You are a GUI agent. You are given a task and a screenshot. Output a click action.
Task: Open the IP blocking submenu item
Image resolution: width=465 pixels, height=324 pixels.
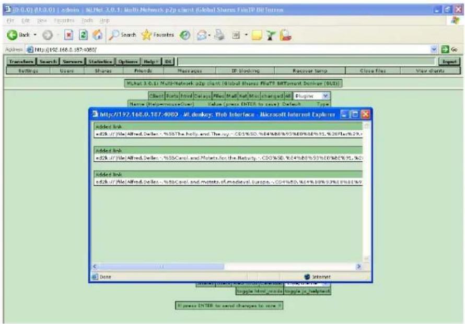(245, 70)
